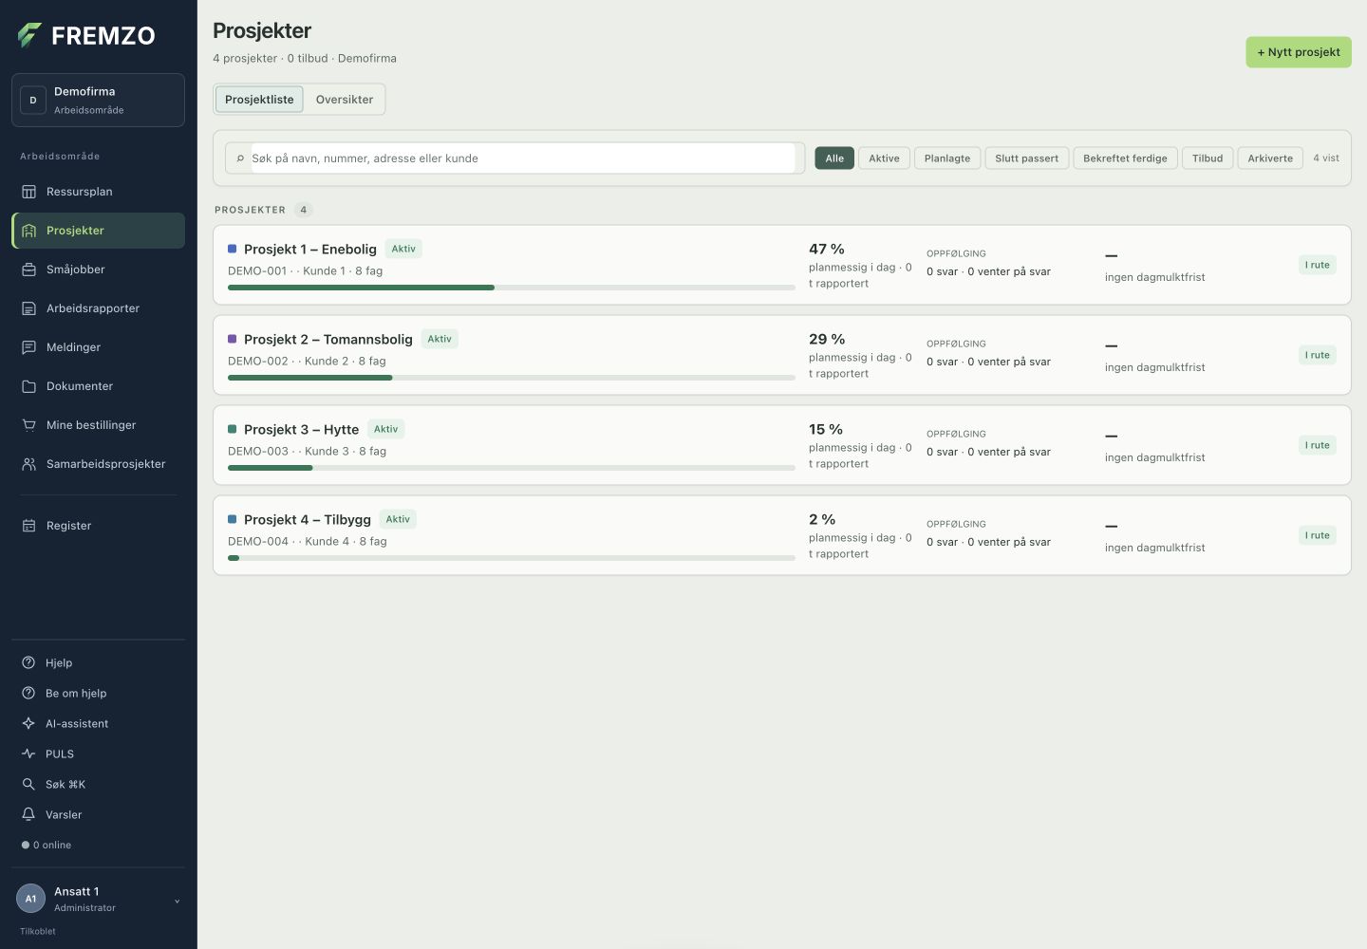Click the PULS pulse icon
Image resolution: width=1367 pixels, height=949 pixels.
pyautogui.click(x=28, y=754)
